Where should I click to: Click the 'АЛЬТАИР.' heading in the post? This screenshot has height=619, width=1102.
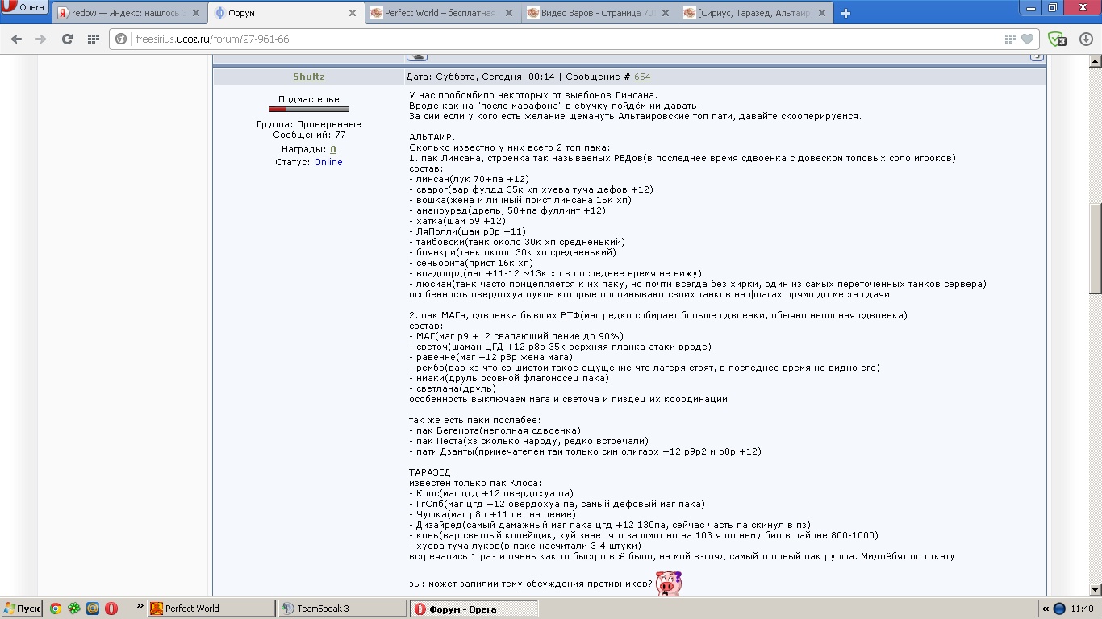(x=432, y=137)
